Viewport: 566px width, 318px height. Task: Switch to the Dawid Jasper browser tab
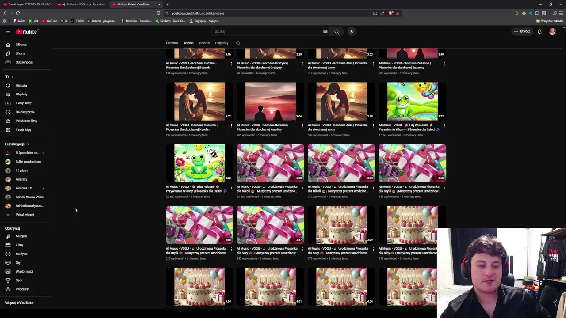pyautogui.click(x=27, y=4)
